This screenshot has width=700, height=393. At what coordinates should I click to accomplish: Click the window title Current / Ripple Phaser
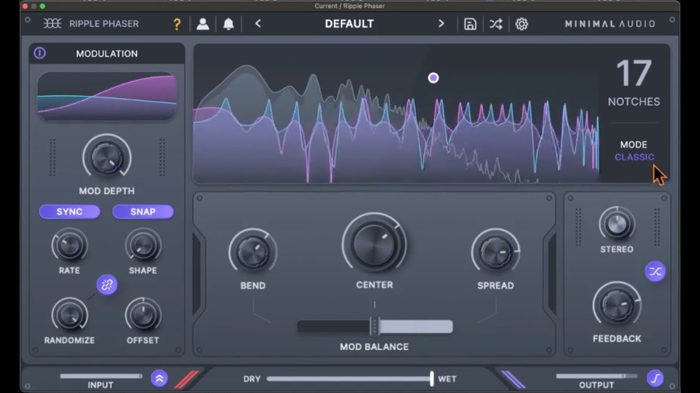[349, 6]
